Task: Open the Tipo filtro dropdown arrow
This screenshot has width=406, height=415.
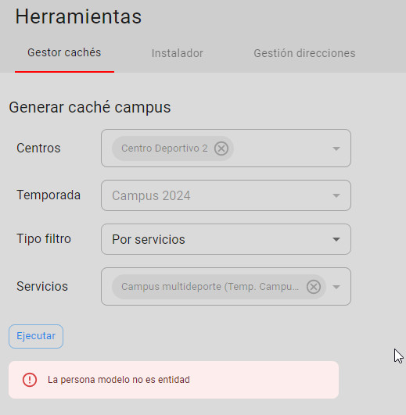Action: (x=336, y=239)
